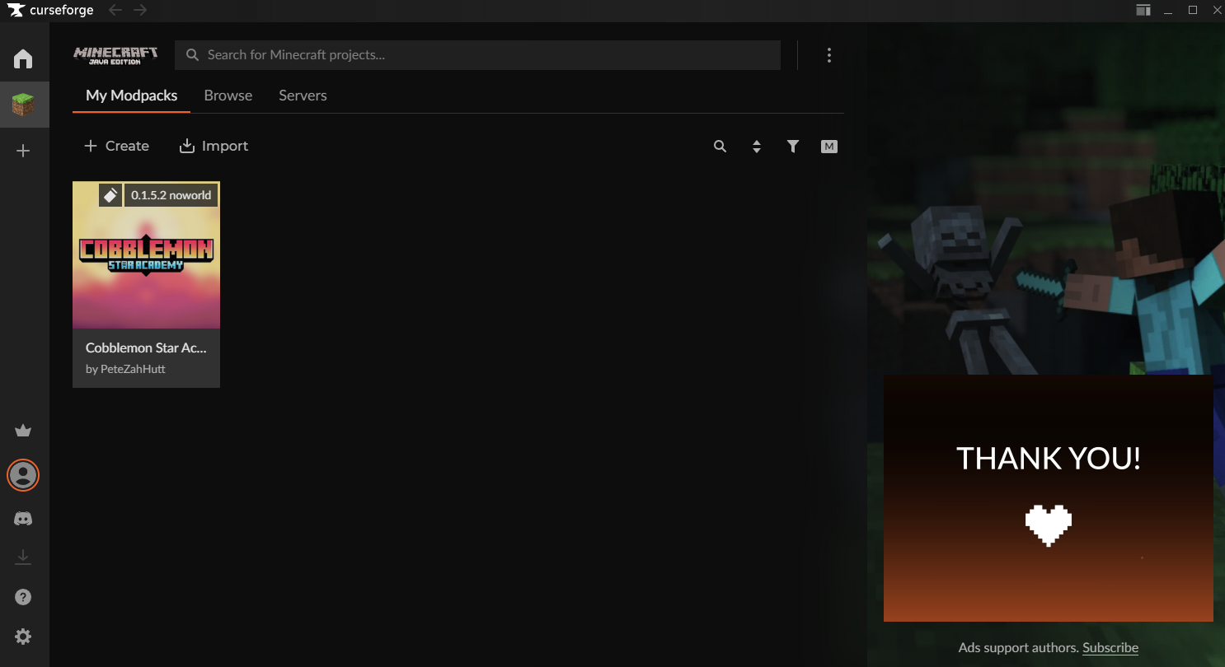Select the Minecraft grass block game icon
Screen dimensions: 1225x667
(23, 105)
